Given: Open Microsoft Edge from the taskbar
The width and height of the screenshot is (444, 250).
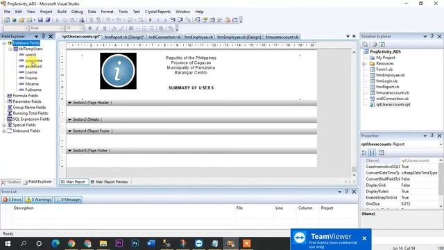Looking at the screenshot, I should pos(55,244).
